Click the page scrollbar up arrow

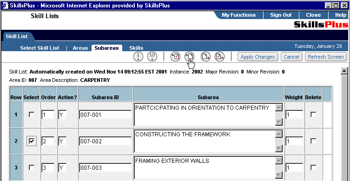[344, 71]
